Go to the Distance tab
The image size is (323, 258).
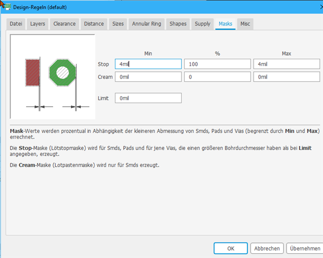pyautogui.click(x=94, y=24)
